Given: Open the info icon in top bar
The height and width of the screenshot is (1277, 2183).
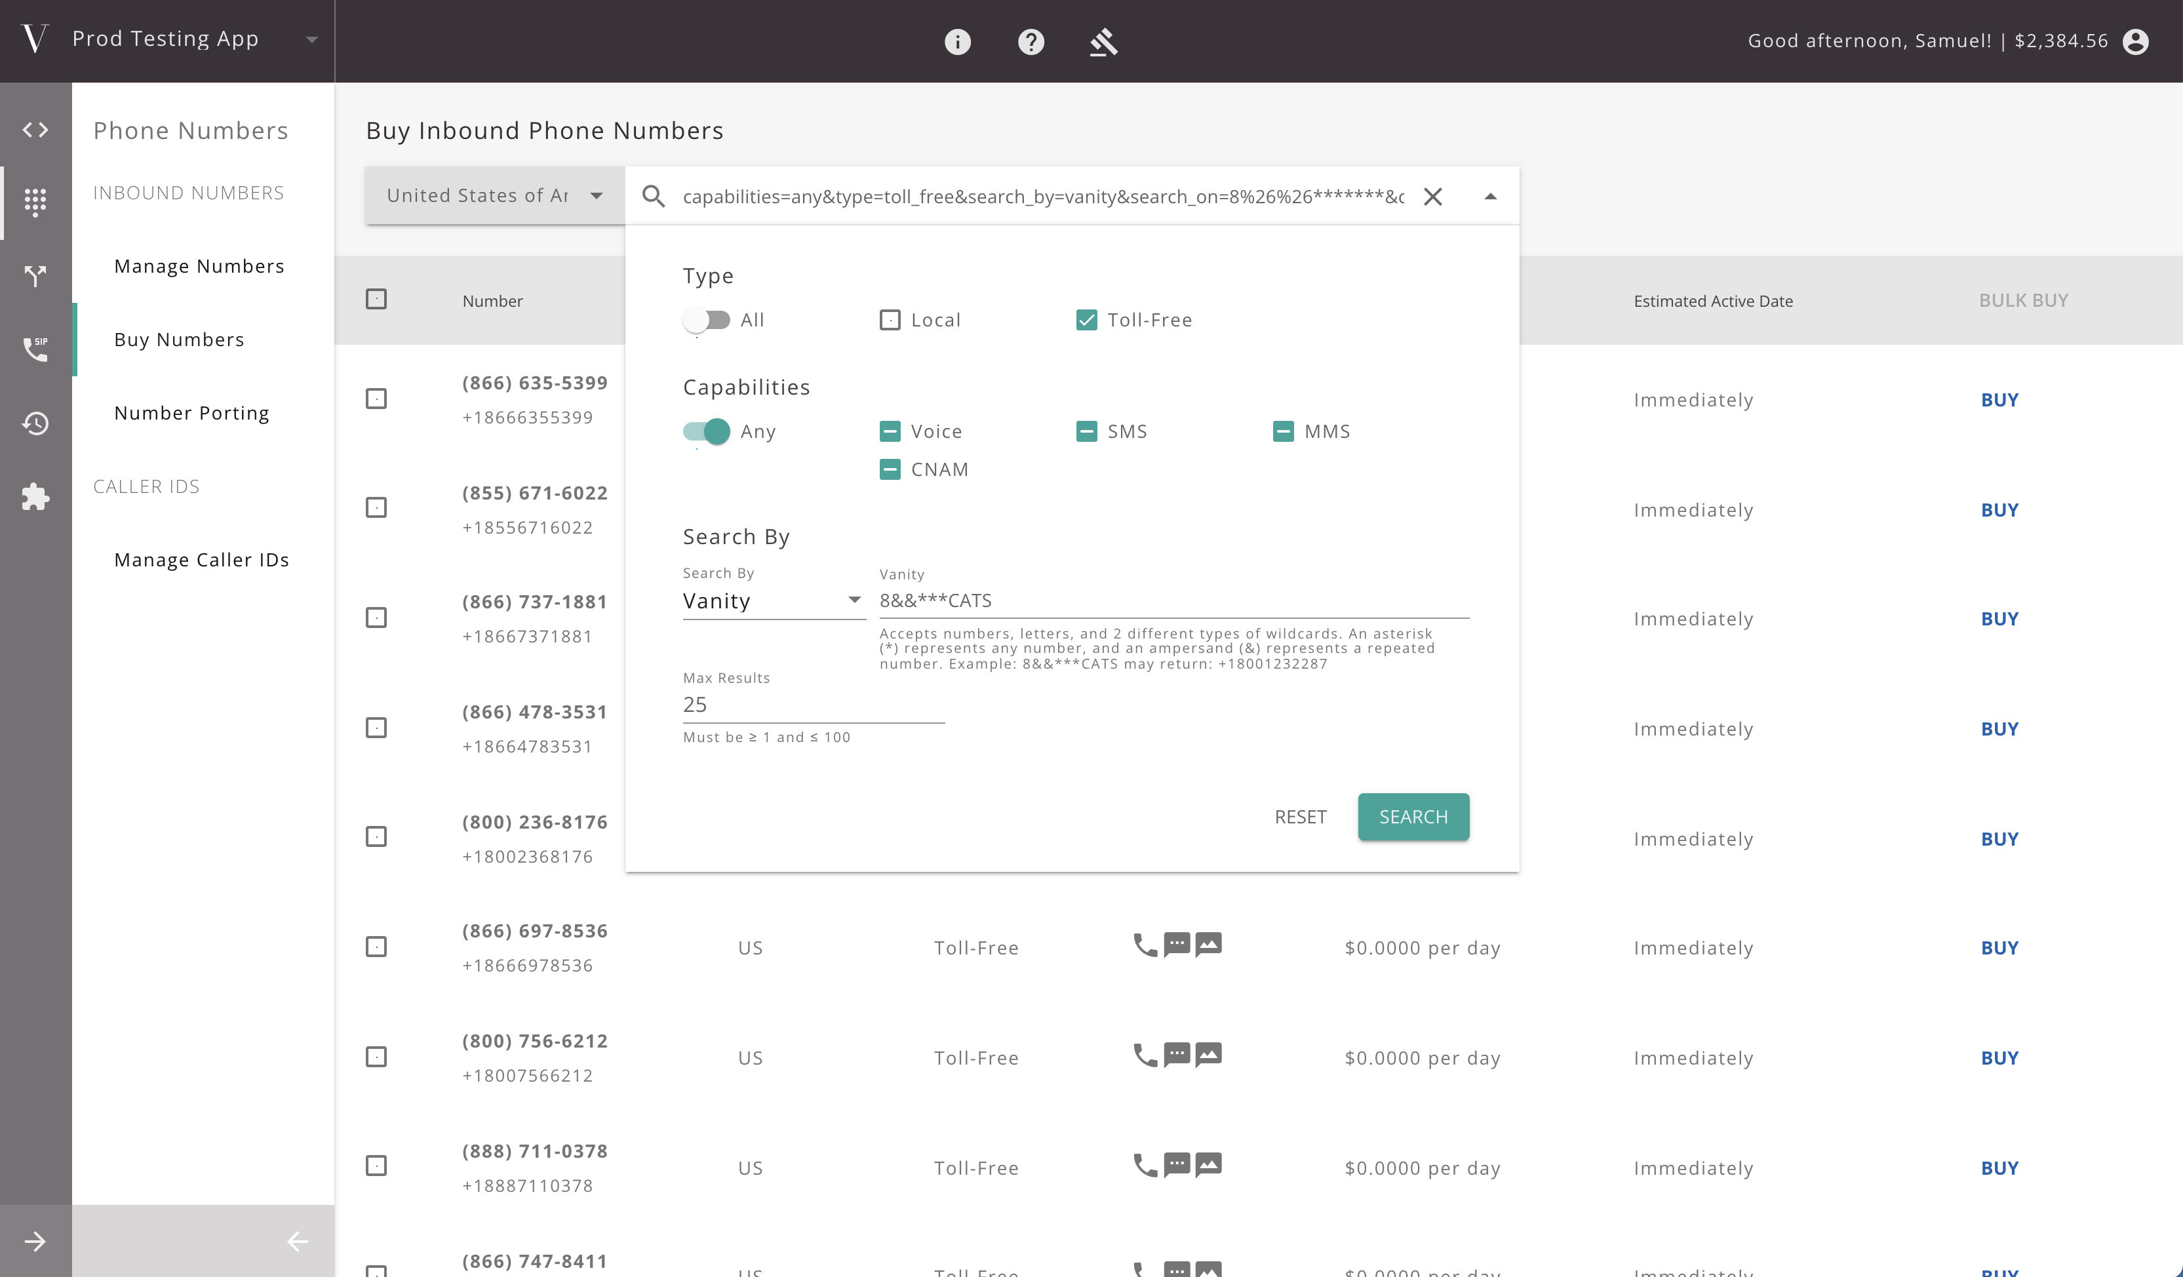Looking at the screenshot, I should (957, 41).
